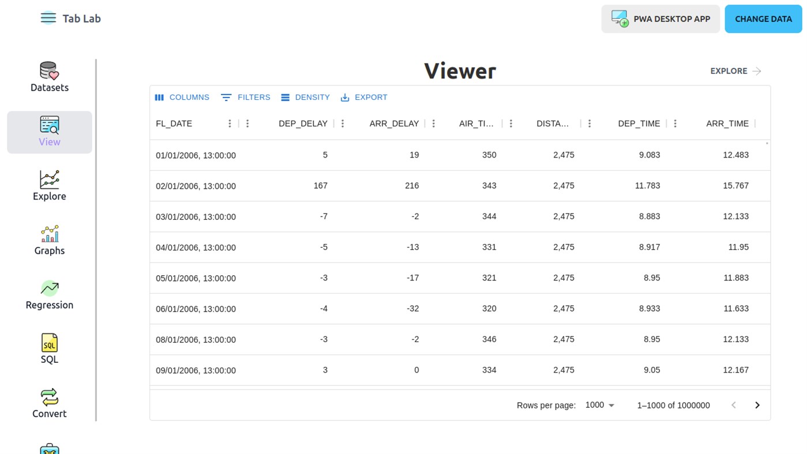Open the hamburger menu next to Tab Lab
Viewport: 807px width, 454px height.
point(48,18)
